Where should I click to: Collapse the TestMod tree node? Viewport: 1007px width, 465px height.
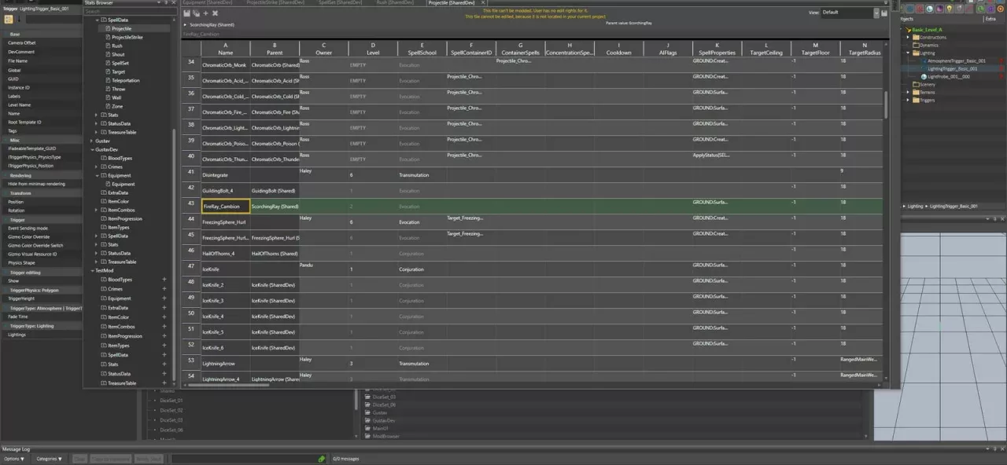91,270
